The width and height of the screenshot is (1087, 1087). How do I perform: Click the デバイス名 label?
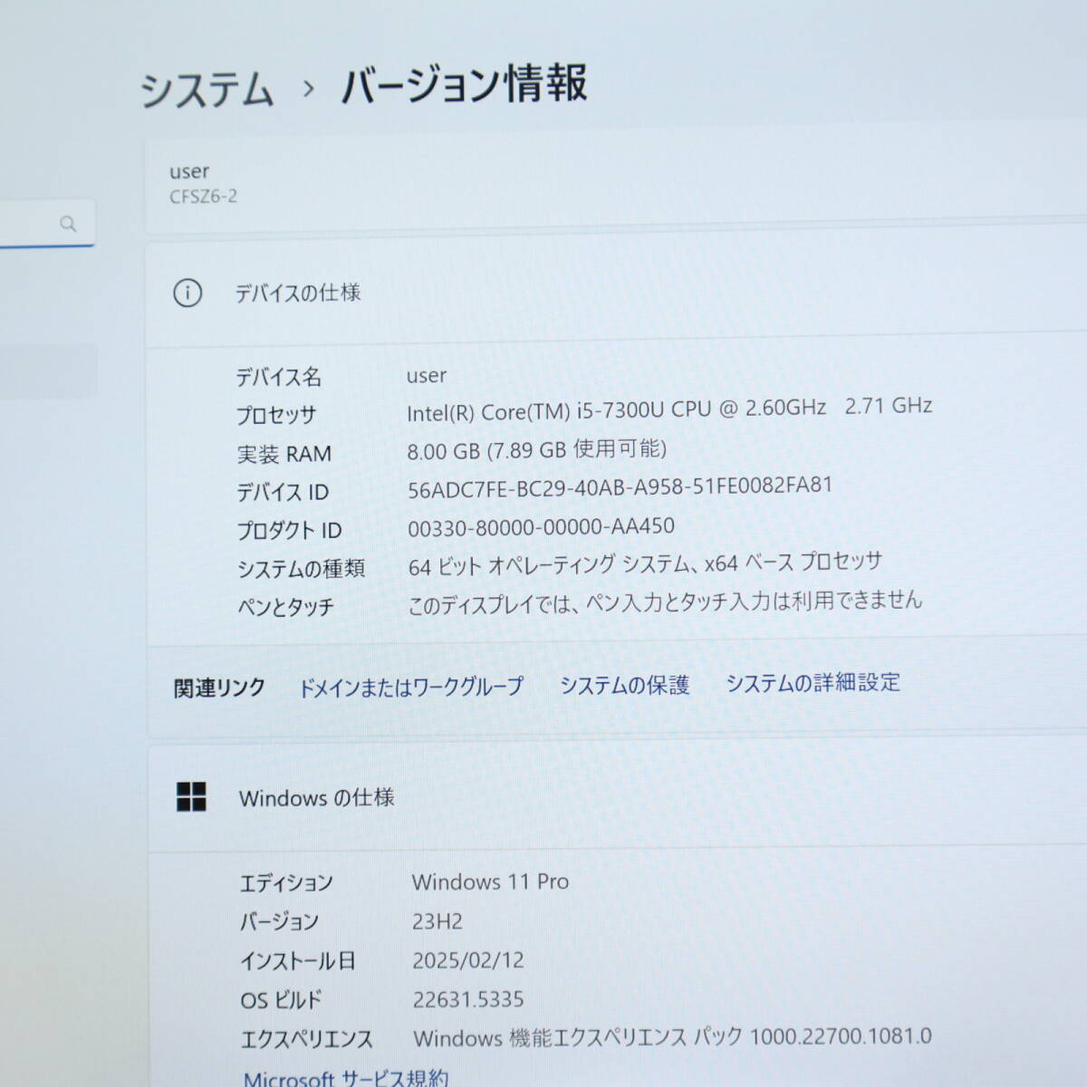coord(279,376)
